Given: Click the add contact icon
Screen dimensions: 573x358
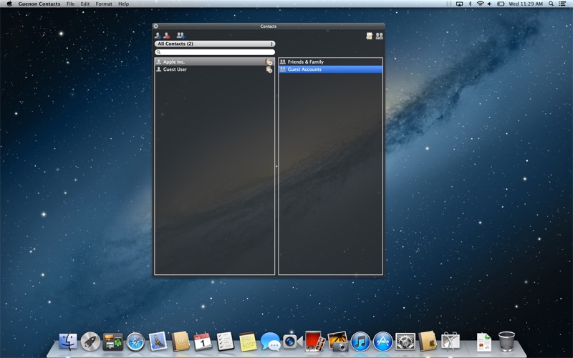Looking at the screenshot, I should coord(158,35).
